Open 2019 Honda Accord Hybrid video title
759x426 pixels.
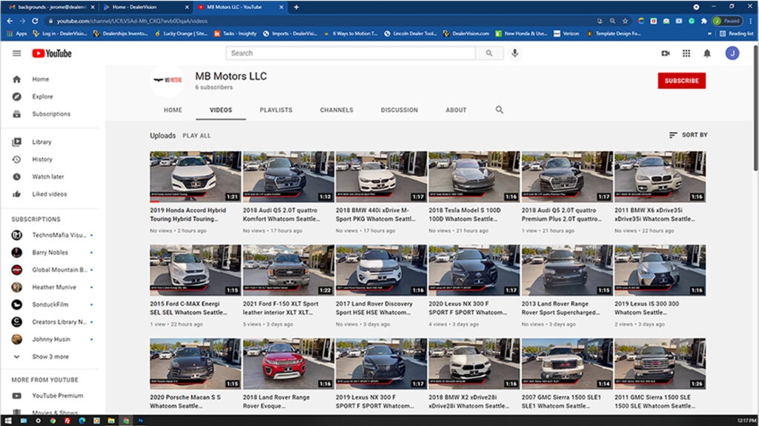tap(188, 214)
